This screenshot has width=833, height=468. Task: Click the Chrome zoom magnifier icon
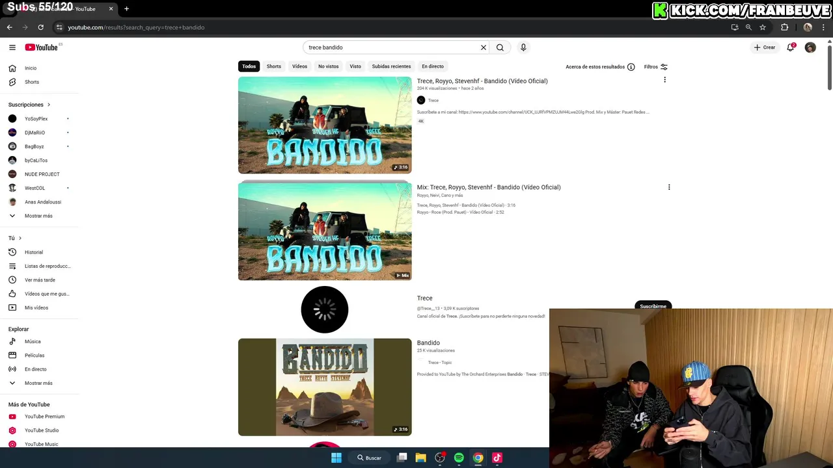pos(748,27)
